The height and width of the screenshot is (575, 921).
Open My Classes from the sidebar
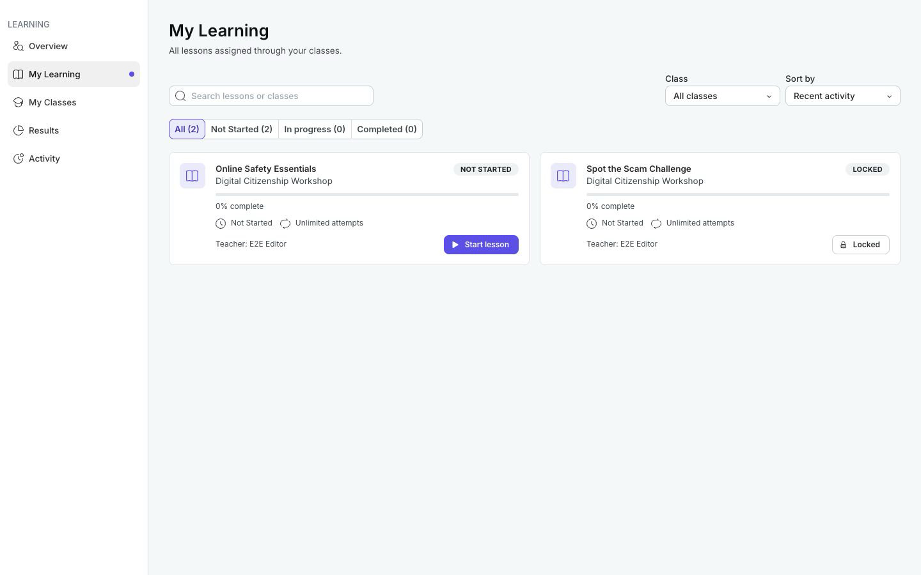74,102
